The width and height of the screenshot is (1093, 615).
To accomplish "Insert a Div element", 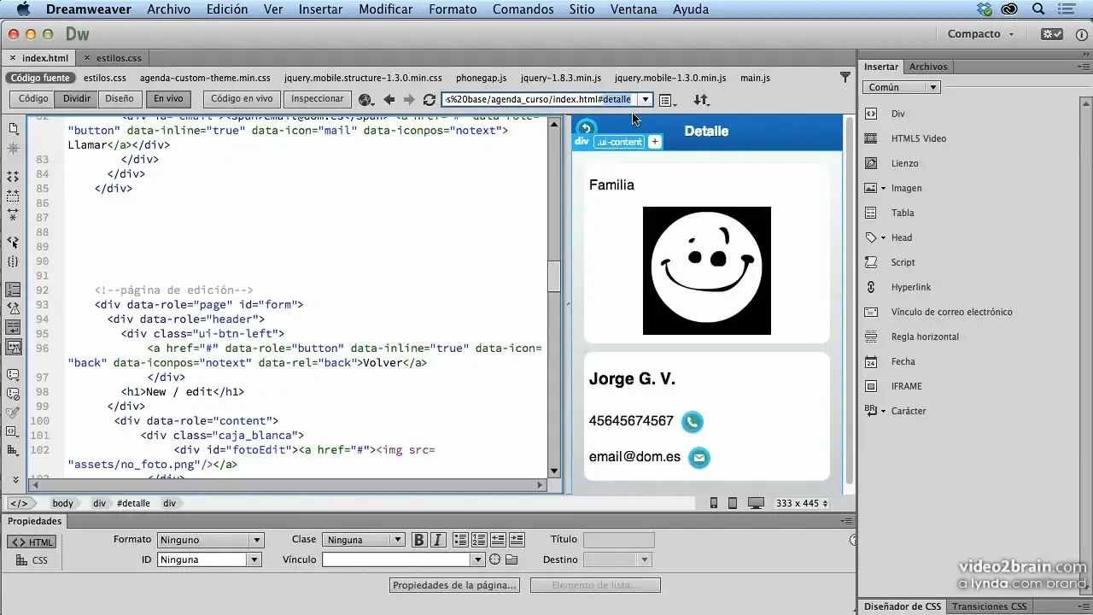I will coord(897,114).
